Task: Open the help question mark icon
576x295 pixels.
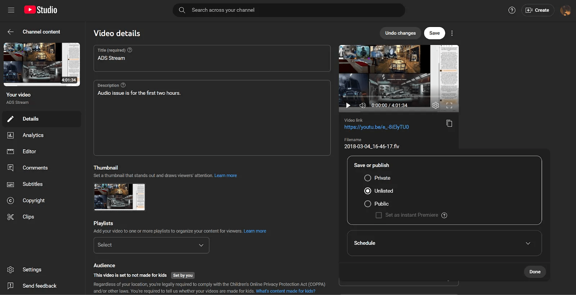Action: coord(512,10)
